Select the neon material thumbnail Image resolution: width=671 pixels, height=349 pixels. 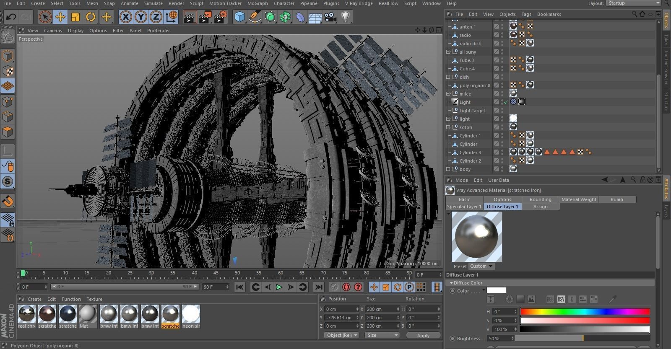coord(191,315)
